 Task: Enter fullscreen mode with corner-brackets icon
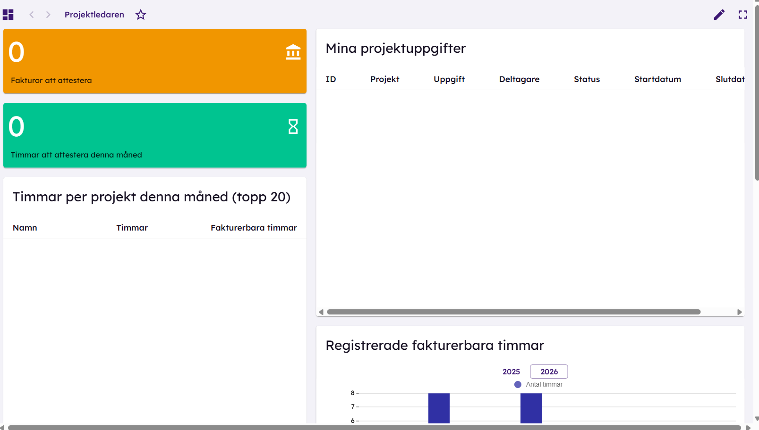click(x=743, y=15)
